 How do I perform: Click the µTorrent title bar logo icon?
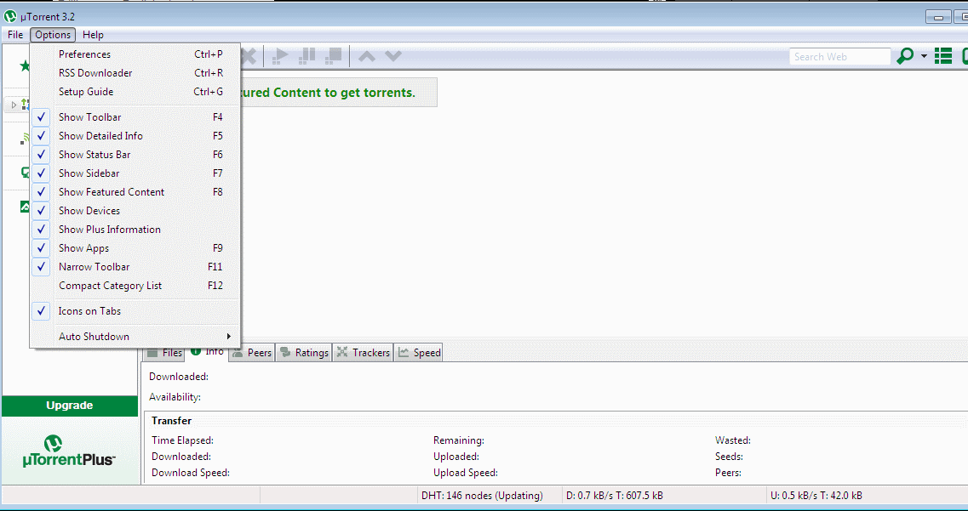click(x=10, y=16)
